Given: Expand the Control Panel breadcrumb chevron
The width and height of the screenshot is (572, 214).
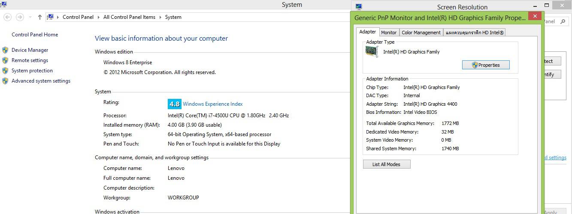Looking at the screenshot, I should (98, 17).
